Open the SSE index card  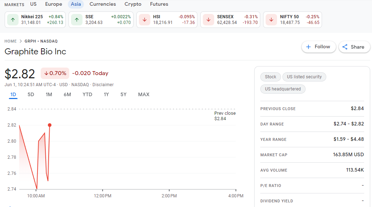coord(101,20)
